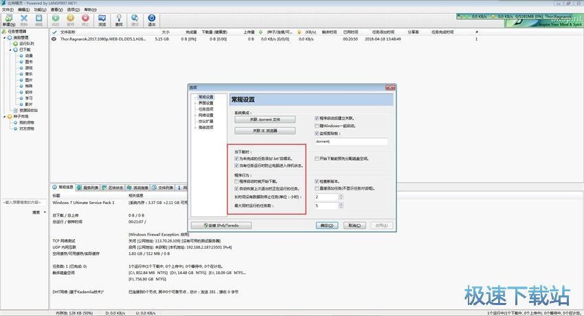Click the sidebar search input box
The width and height of the screenshot is (584, 316).
[x=24, y=203]
